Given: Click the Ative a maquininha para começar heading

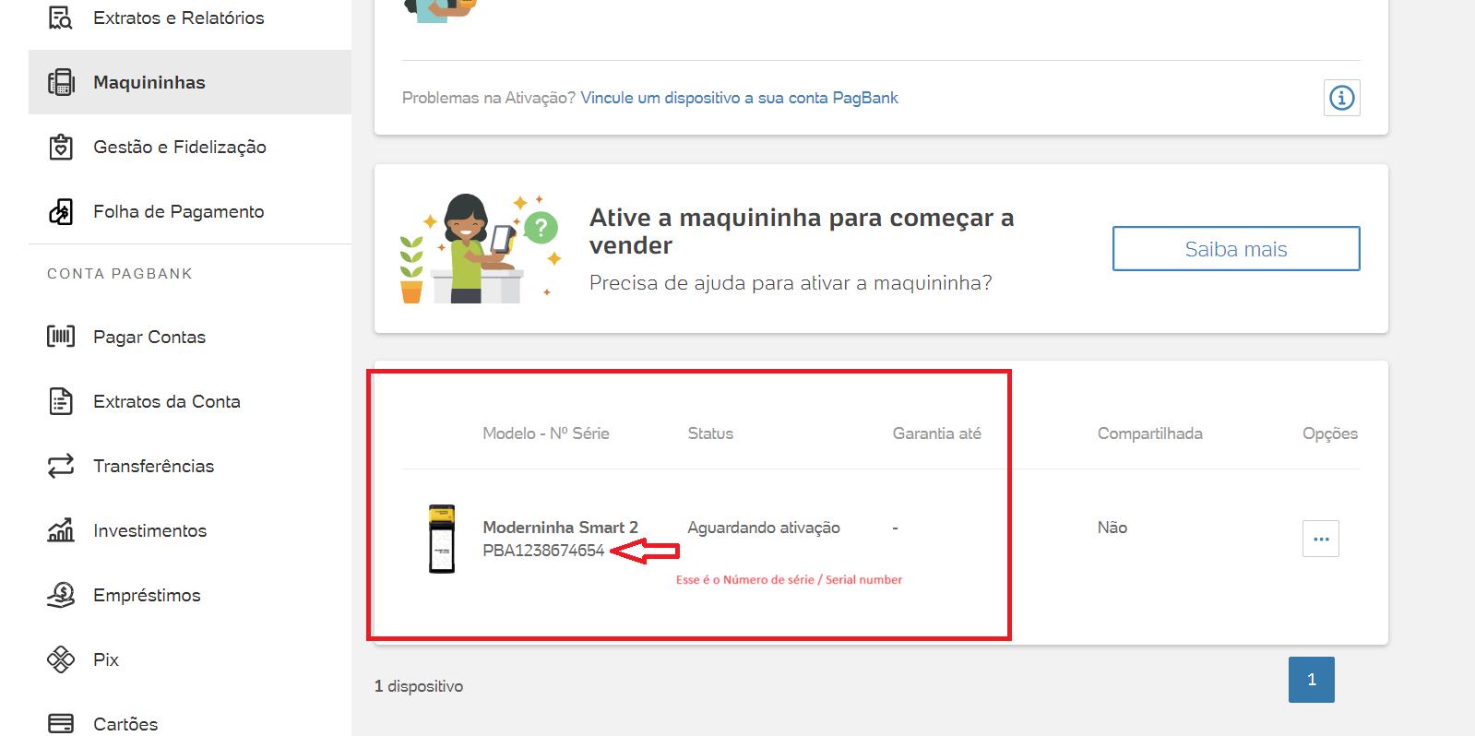Looking at the screenshot, I should tap(802, 231).
